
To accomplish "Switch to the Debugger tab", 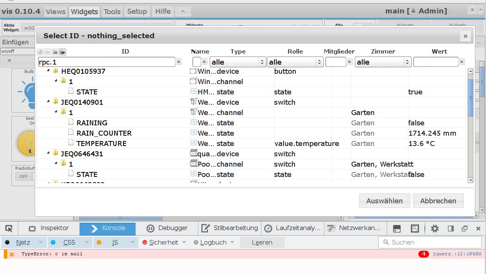I will pyautogui.click(x=167, y=228).
